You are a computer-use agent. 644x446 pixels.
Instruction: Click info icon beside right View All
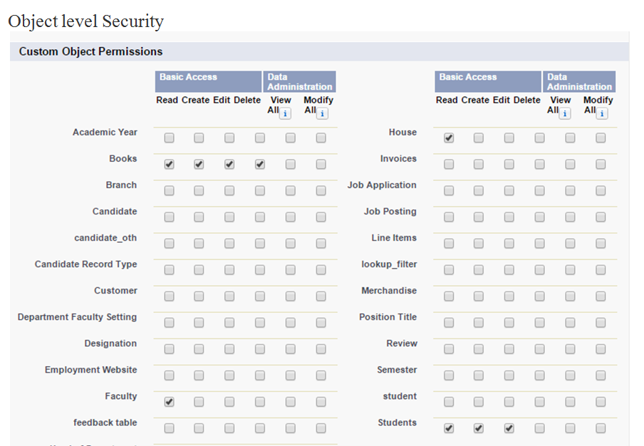point(565,113)
